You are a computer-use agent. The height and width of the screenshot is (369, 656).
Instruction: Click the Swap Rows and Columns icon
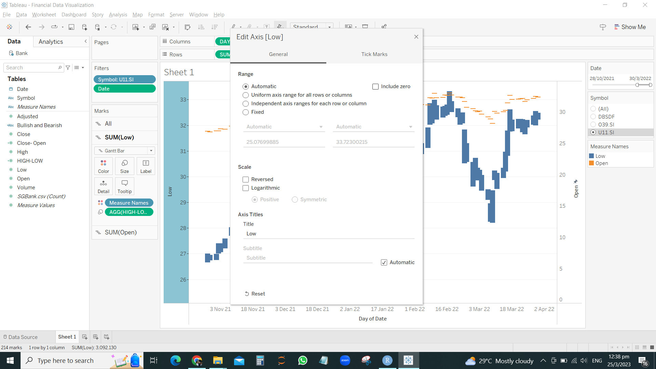tap(187, 27)
